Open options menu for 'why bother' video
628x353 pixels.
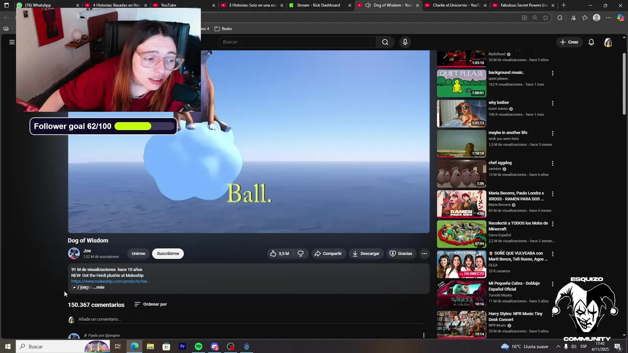[552, 103]
